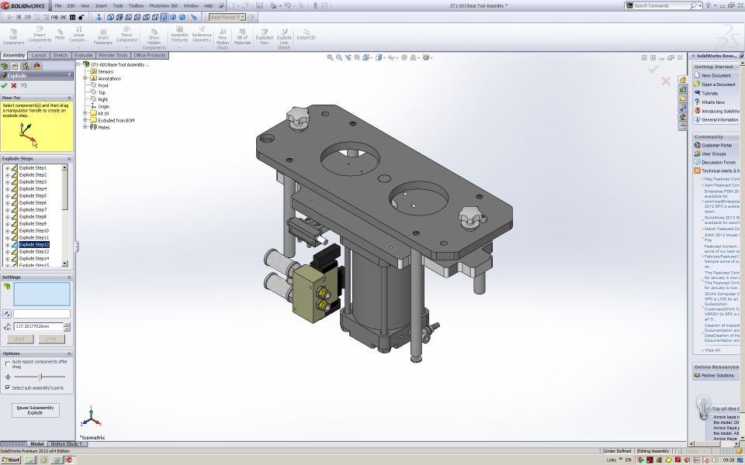This screenshot has height=465, width=745.
Task: Click the Bill of Materials tool
Action: tap(242, 36)
